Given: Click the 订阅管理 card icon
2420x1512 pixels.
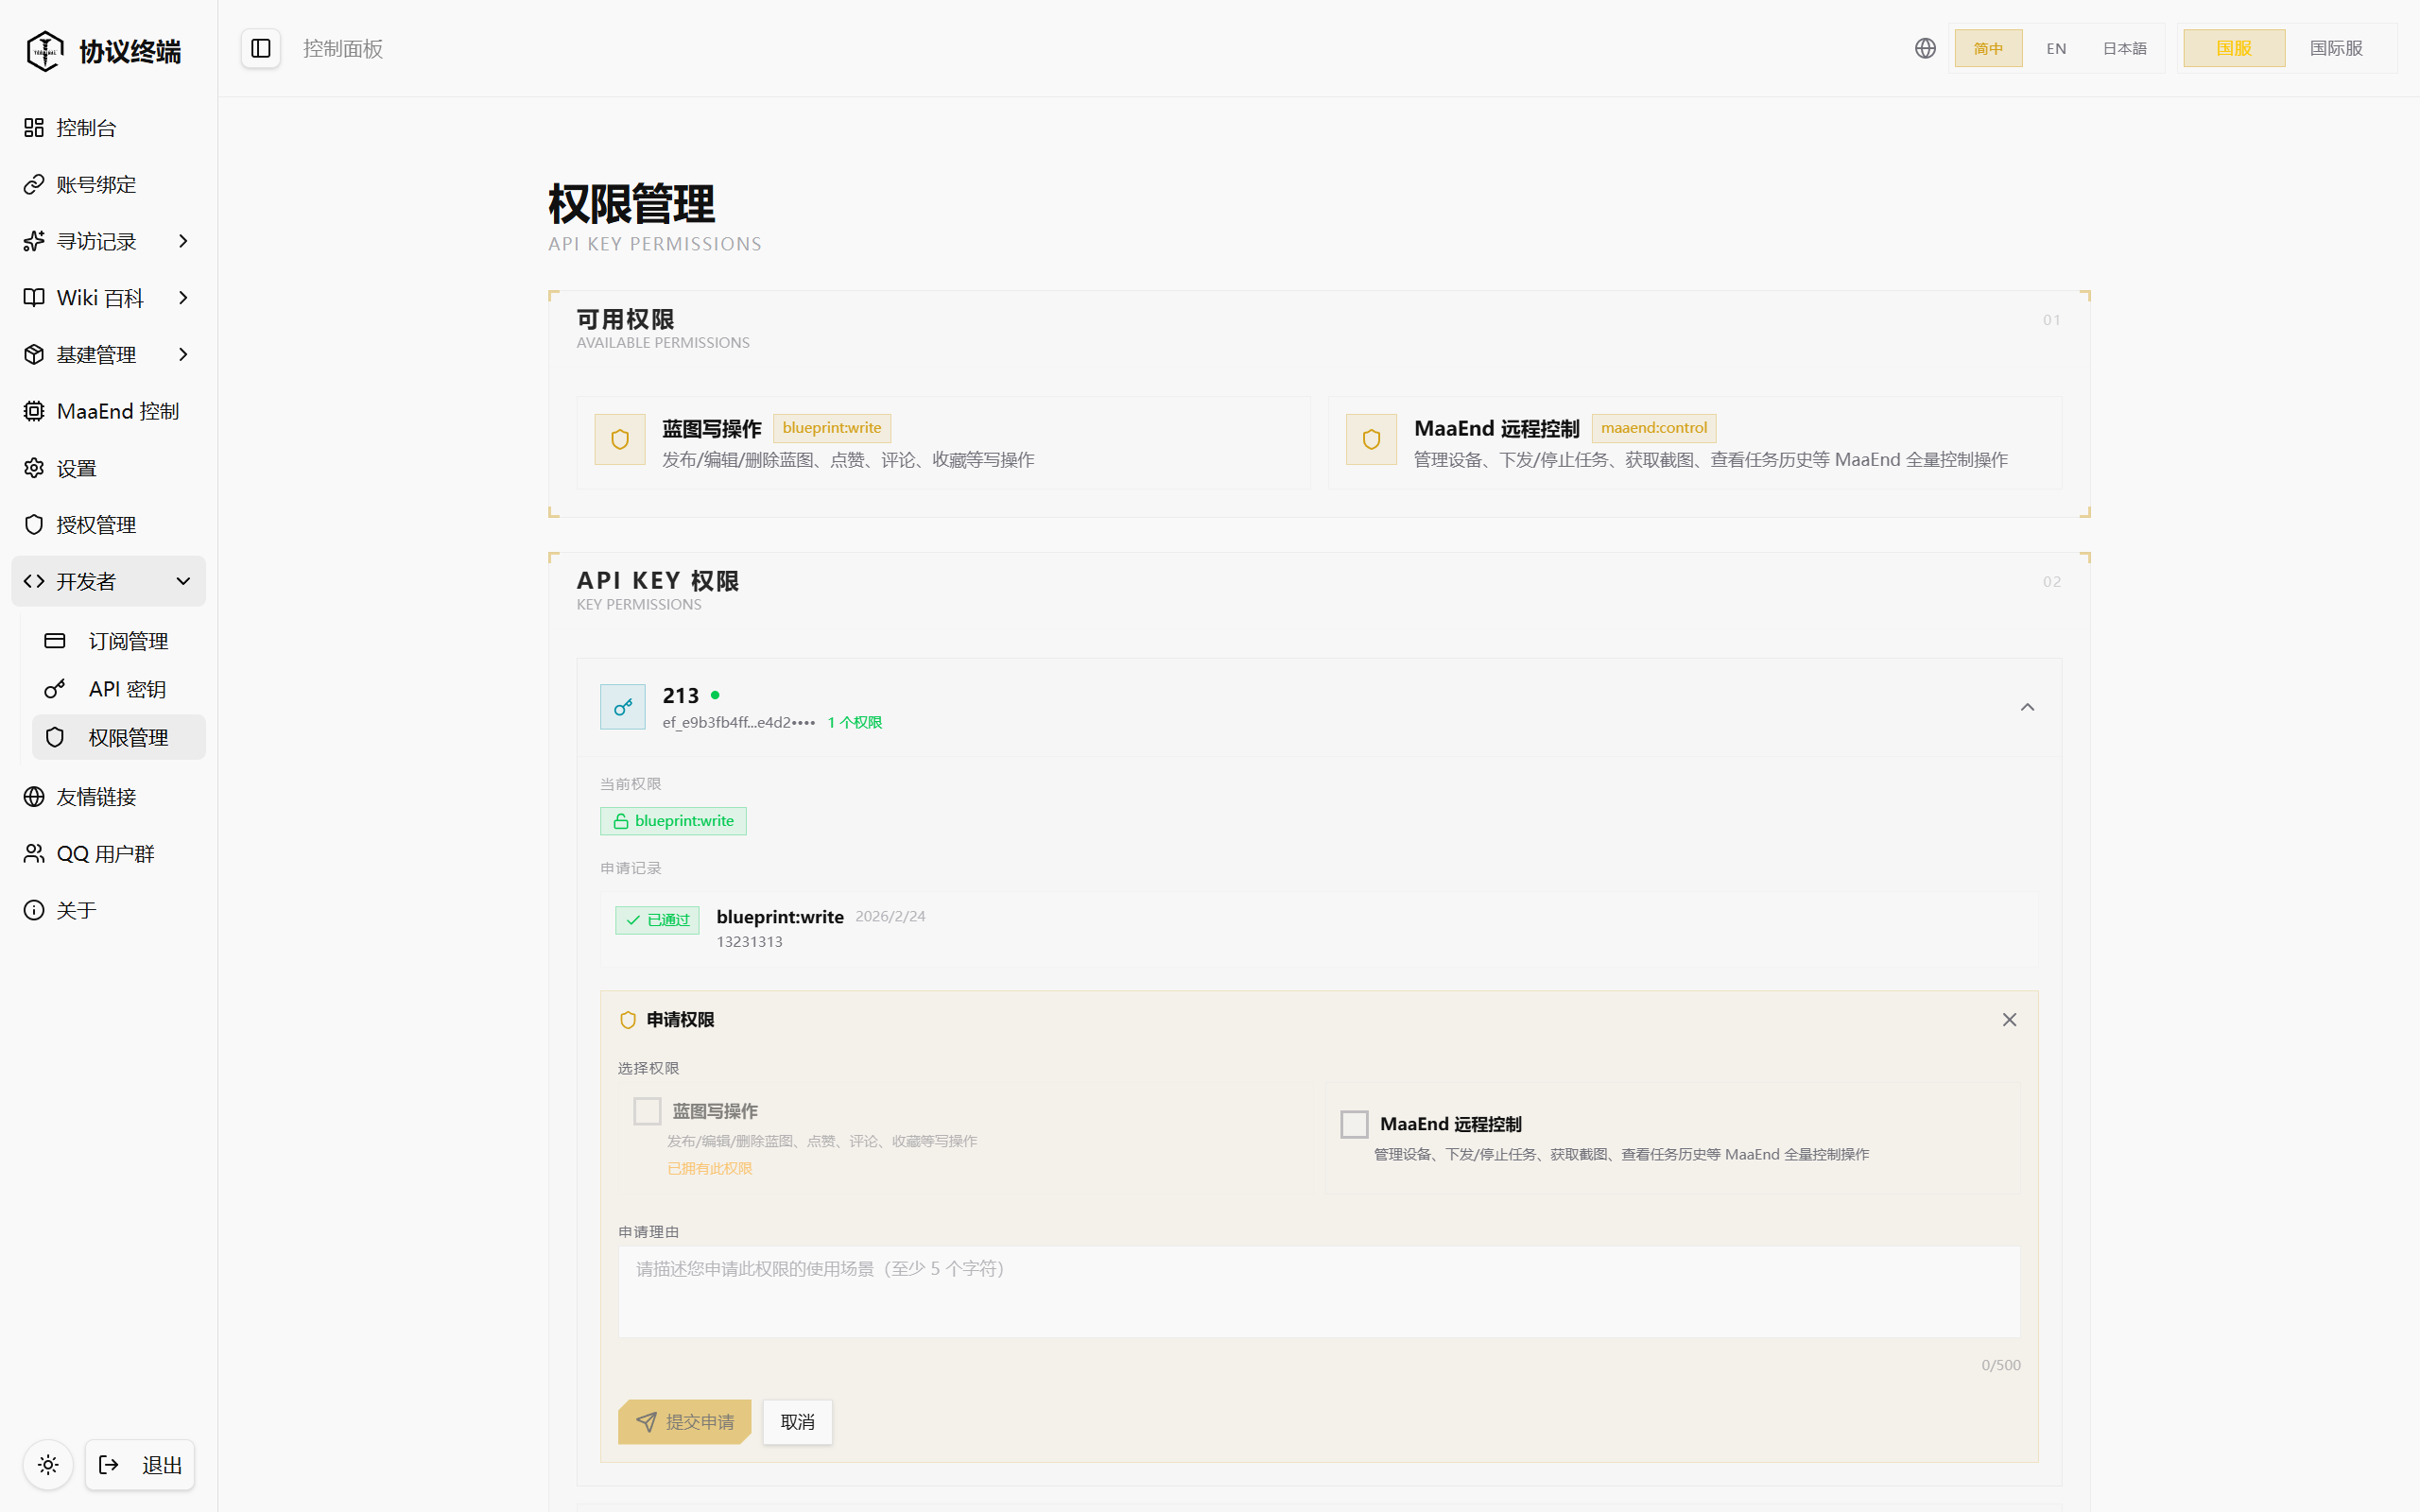Looking at the screenshot, I should point(55,640).
